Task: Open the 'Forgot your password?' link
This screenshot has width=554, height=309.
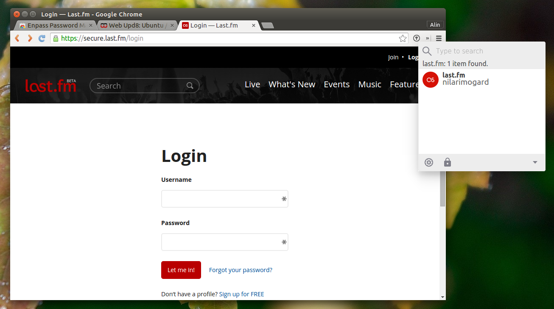Action: [x=241, y=270]
